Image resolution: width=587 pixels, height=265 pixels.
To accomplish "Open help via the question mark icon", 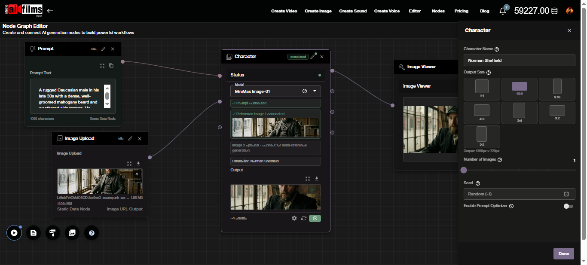I will click(x=91, y=233).
